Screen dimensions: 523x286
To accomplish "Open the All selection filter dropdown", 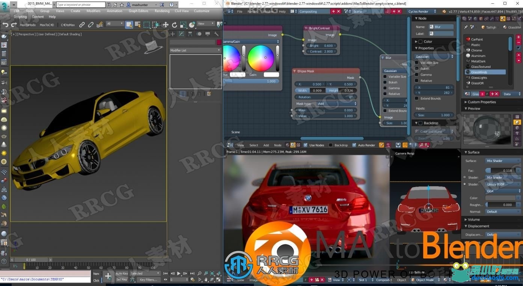I will [x=115, y=24].
